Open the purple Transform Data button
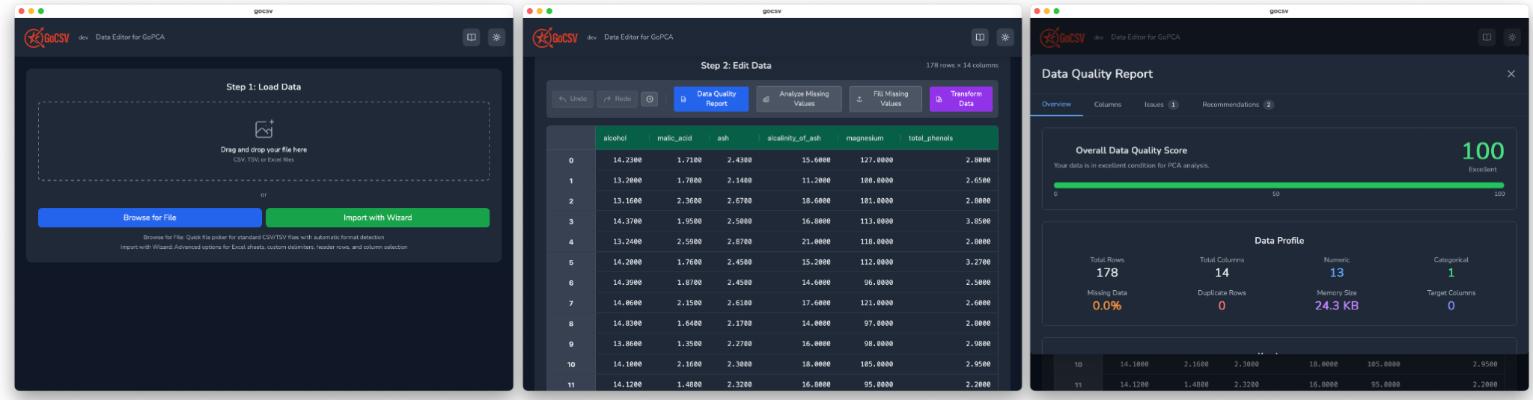 pyautogui.click(x=961, y=99)
